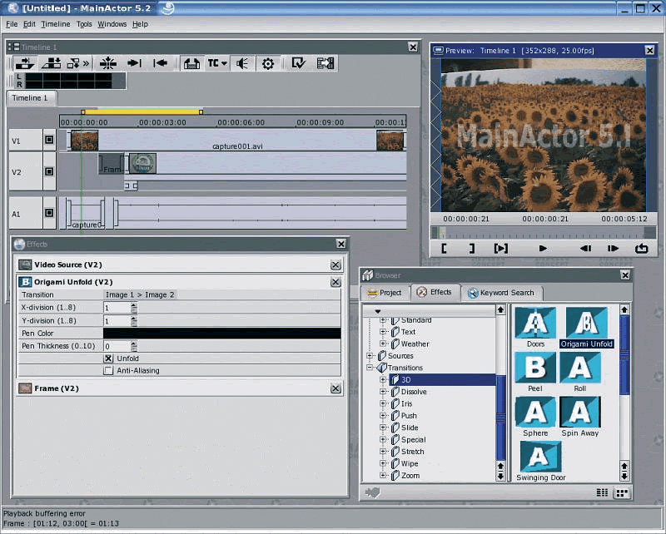This screenshot has width=666, height=534.
Task: Remove the Video Source (V2) effect
Action: click(335, 265)
